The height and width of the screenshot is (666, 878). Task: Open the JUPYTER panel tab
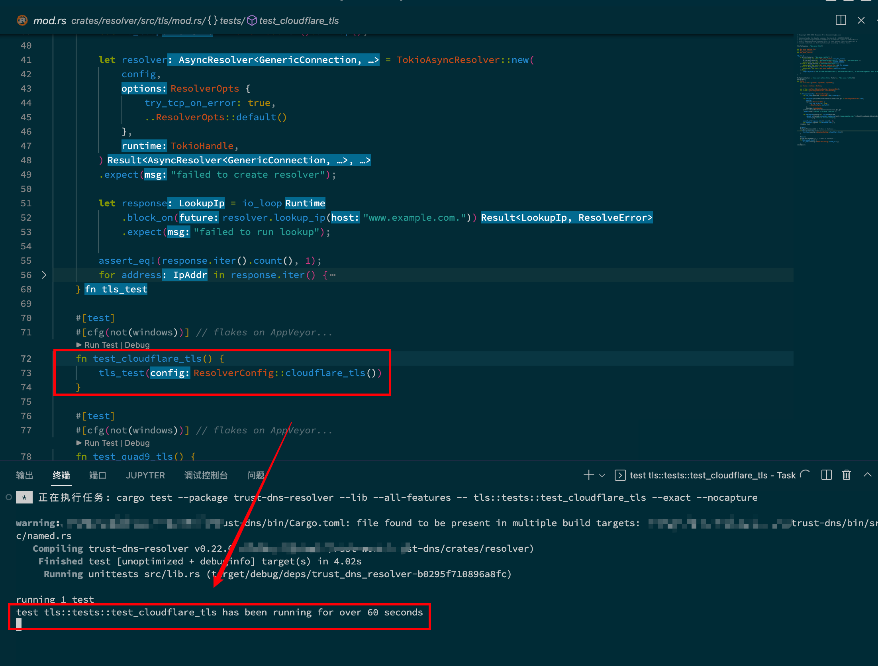coord(145,475)
